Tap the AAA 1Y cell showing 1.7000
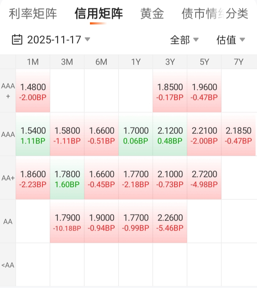 (136, 135)
